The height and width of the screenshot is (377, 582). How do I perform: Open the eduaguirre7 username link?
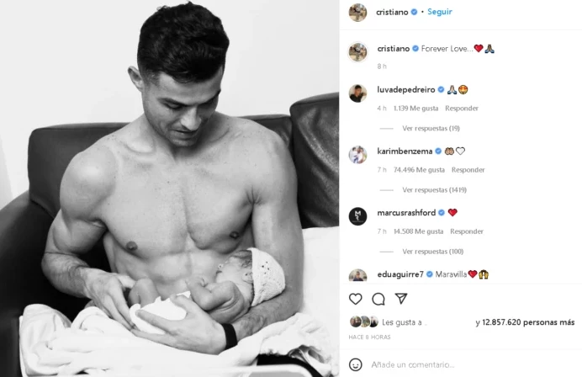click(x=400, y=274)
